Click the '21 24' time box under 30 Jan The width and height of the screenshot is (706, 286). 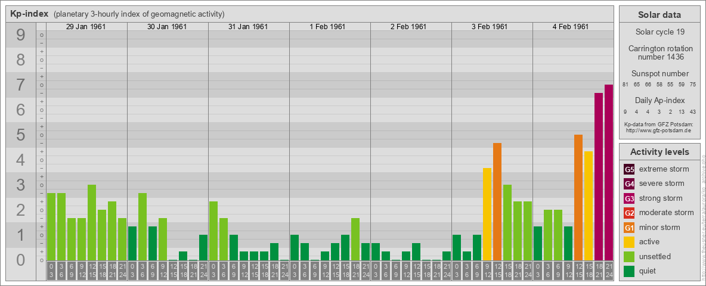[x=203, y=272]
